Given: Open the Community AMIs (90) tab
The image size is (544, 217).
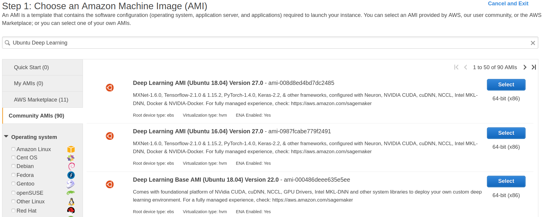Looking at the screenshot, I should click(43, 116).
